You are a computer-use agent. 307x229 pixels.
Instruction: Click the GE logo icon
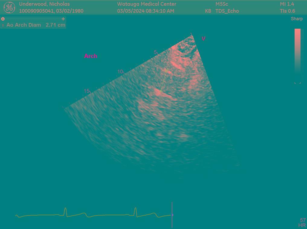point(9,8)
